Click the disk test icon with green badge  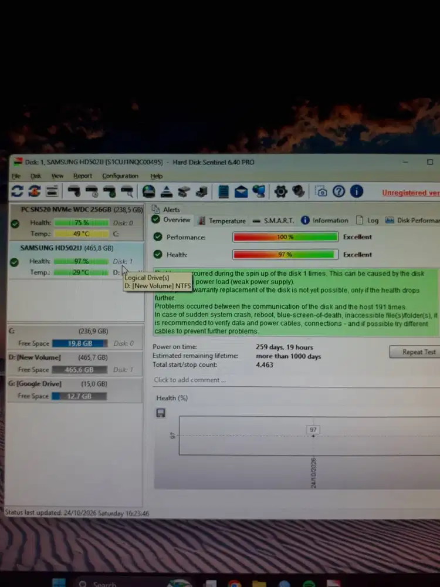click(110, 191)
